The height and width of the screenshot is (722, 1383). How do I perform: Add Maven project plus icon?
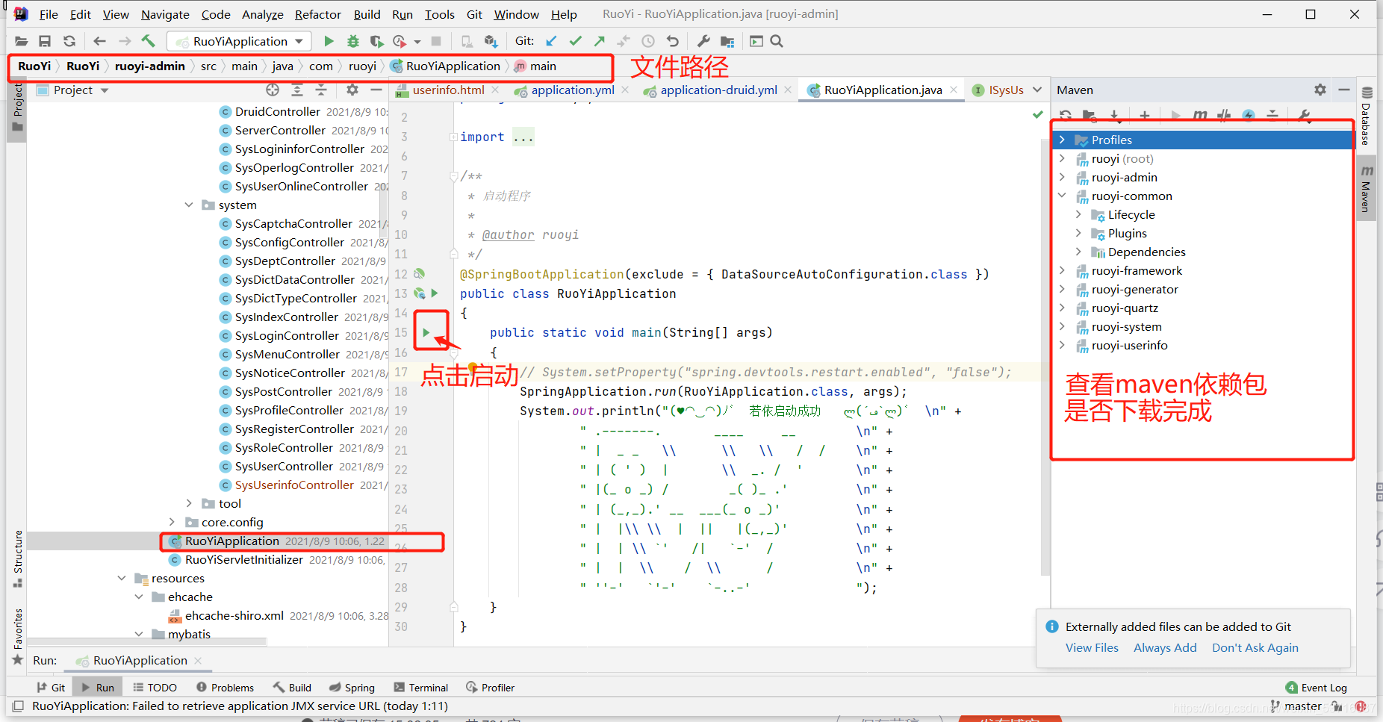click(1144, 115)
